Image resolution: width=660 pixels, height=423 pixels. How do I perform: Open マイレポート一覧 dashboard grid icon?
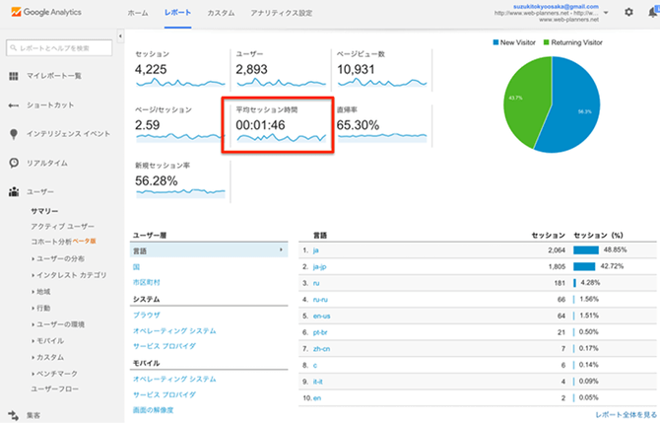click(14, 76)
